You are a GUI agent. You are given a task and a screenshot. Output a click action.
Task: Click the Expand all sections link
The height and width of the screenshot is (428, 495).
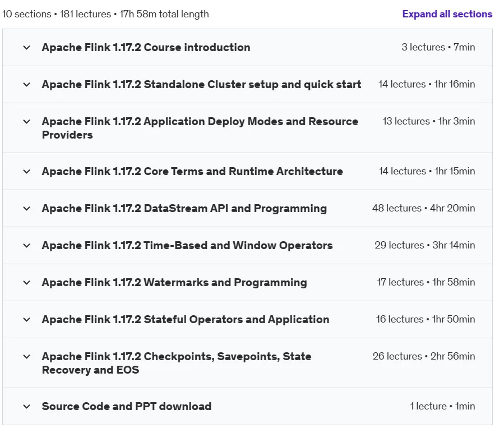click(x=447, y=14)
